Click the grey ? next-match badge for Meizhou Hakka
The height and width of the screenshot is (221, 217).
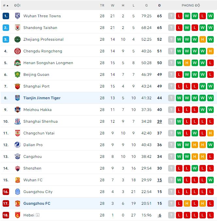[171, 110]
